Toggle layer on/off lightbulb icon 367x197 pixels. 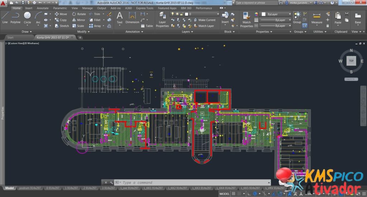pyautogui.click(x=173, y=14)
